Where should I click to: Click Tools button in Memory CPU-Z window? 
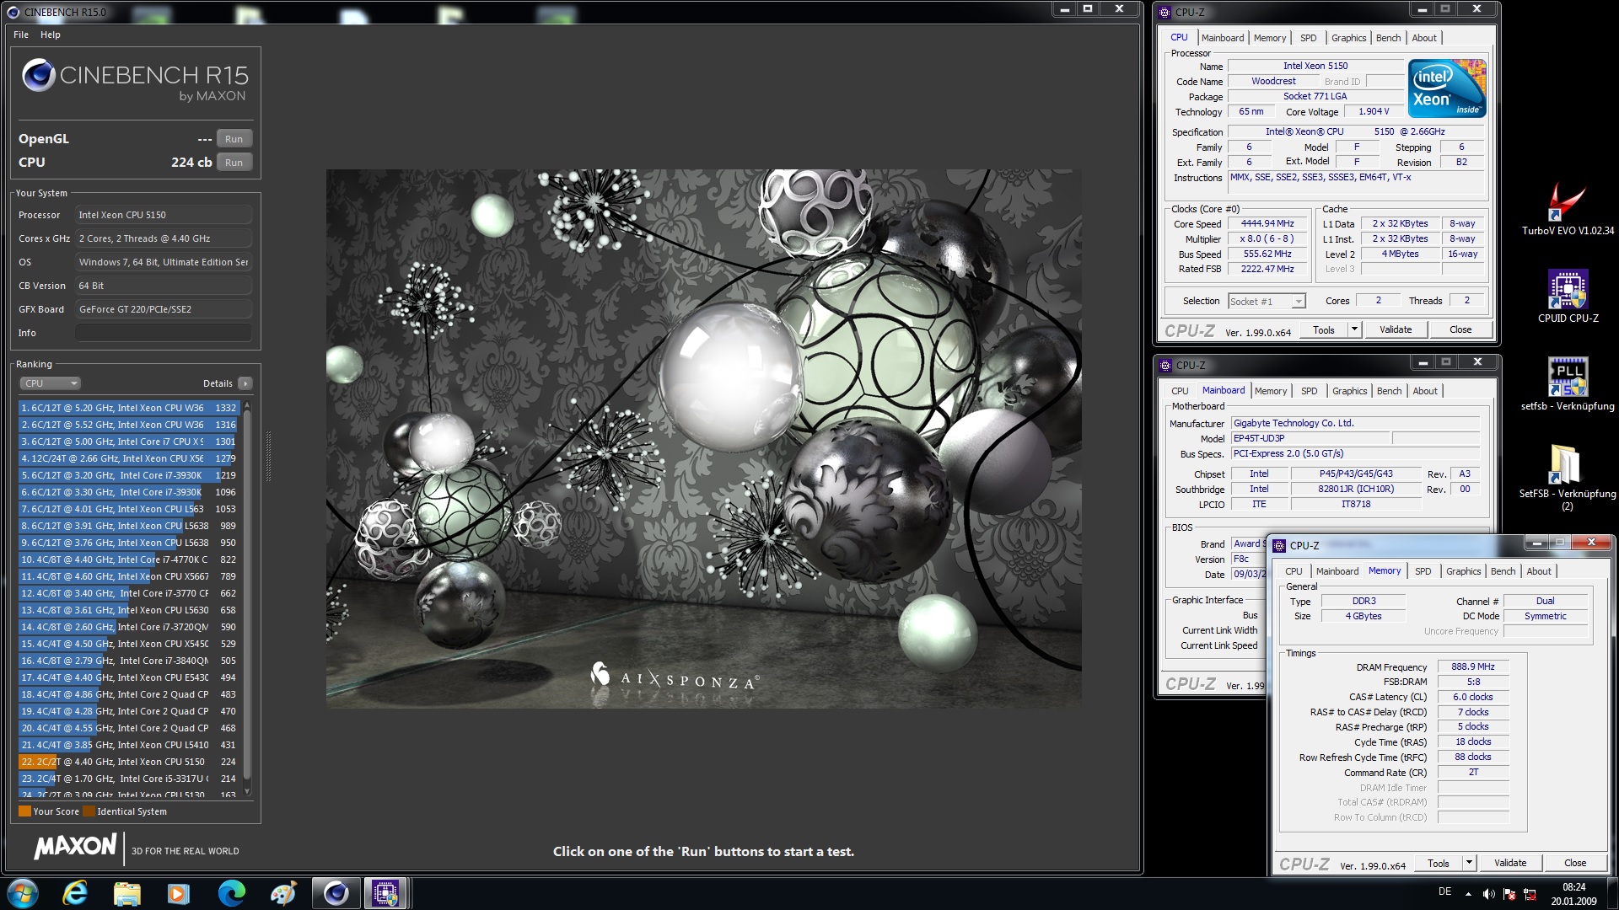(x=1439, y=863)
